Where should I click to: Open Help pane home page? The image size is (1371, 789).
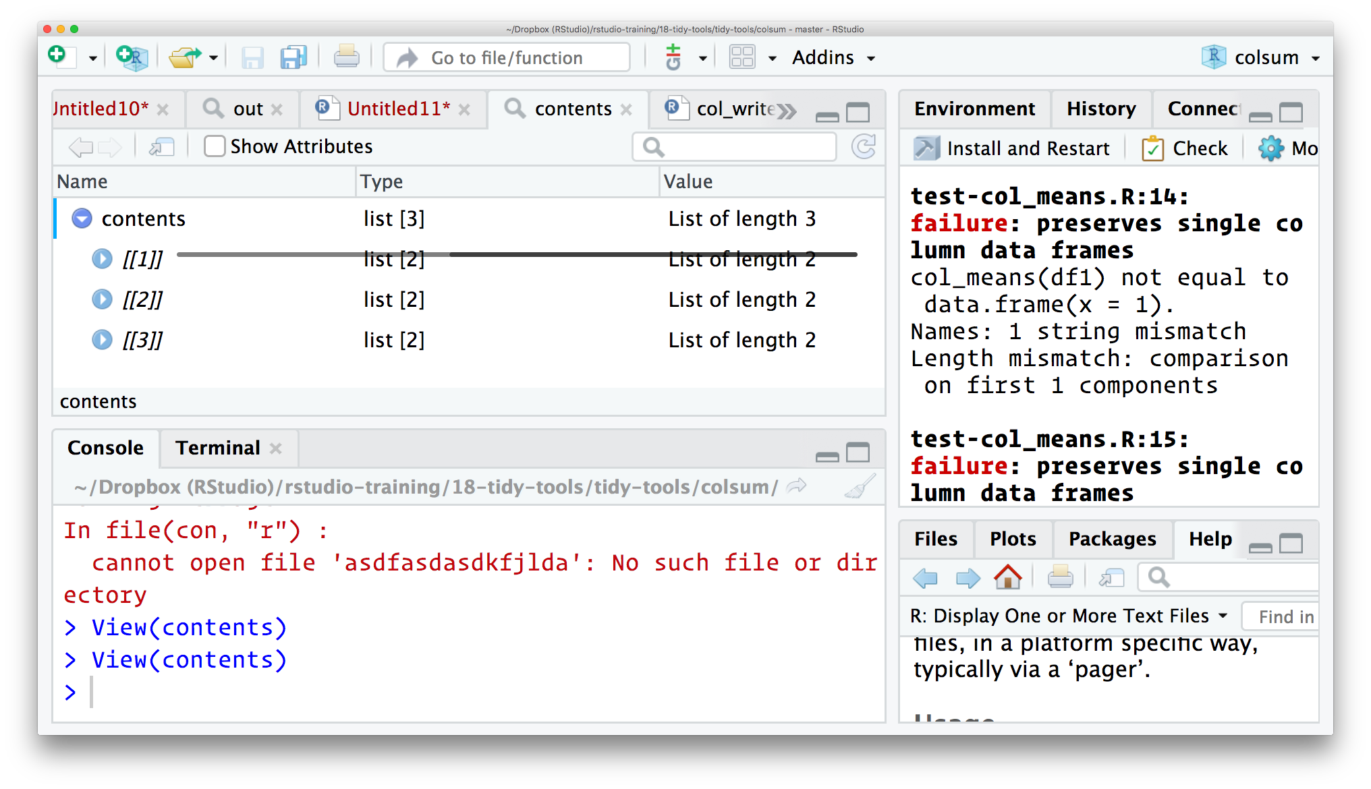tap(1008, 577)
